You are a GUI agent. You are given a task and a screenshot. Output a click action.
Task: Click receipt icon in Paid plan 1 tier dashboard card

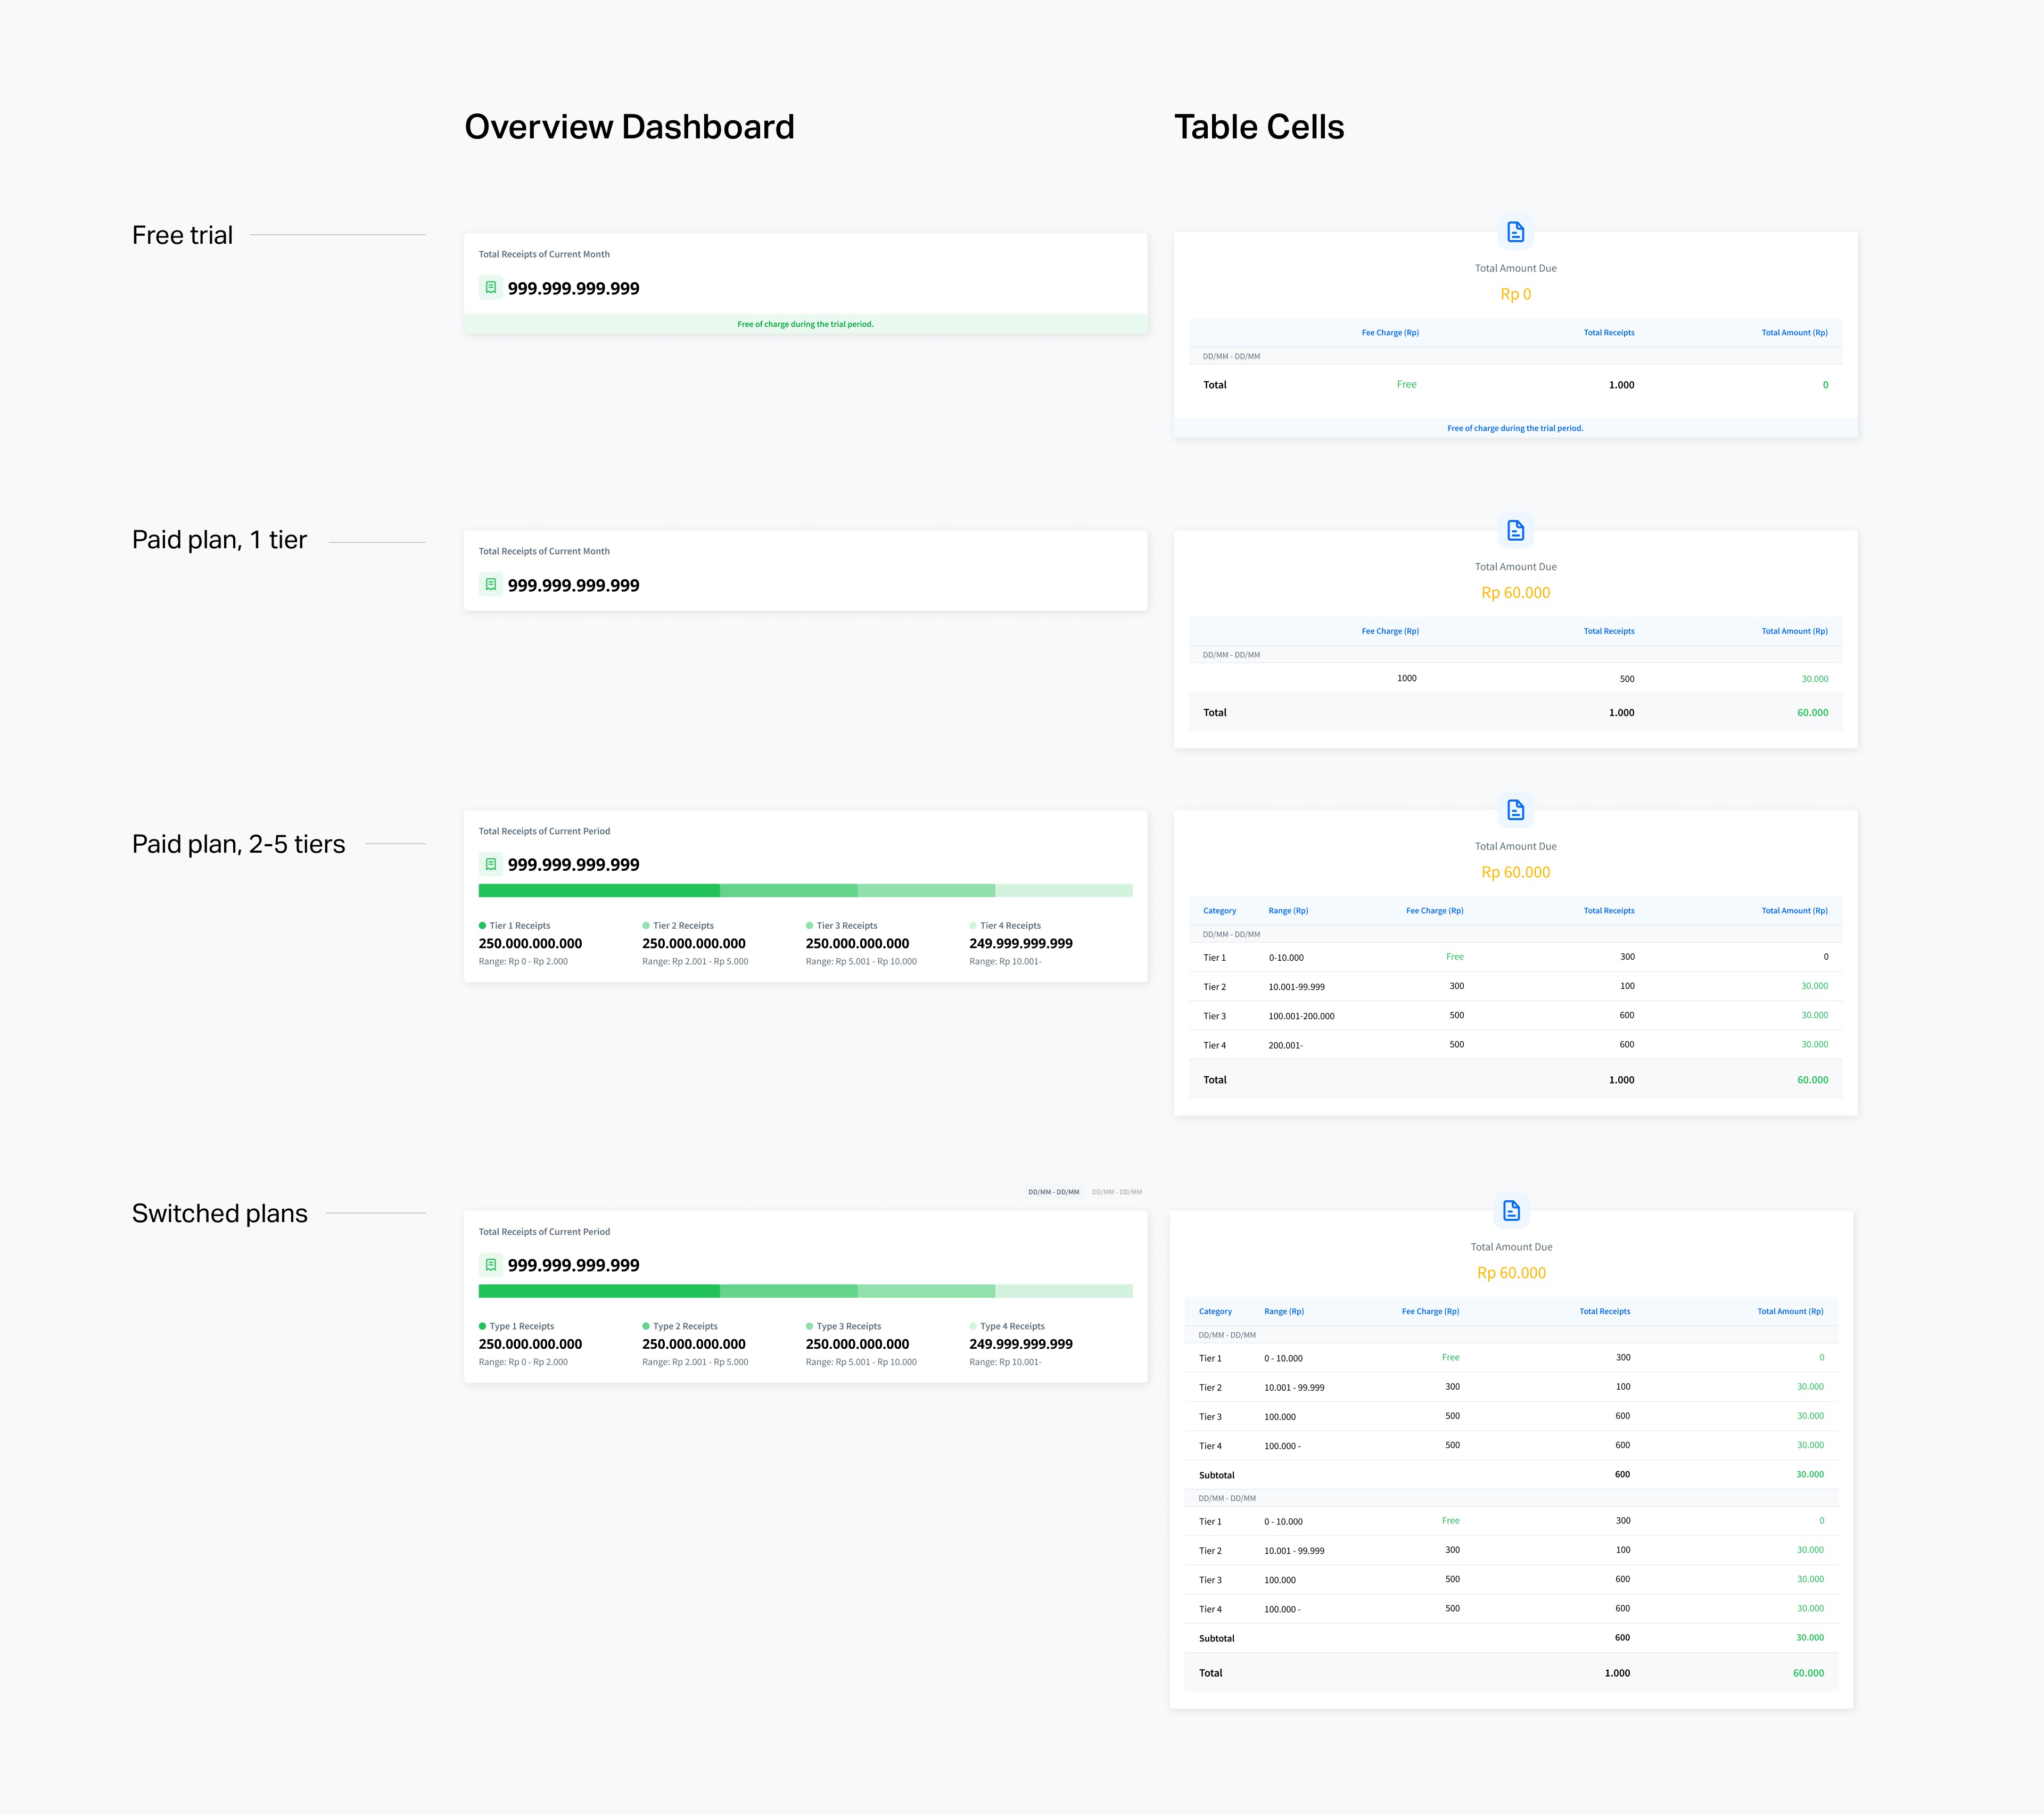tap(490, 584)
